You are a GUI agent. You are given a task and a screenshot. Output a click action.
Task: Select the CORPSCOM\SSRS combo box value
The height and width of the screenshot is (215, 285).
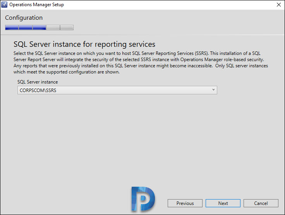tap(117, 90)
